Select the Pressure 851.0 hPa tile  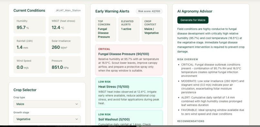[x=65, y=65]
